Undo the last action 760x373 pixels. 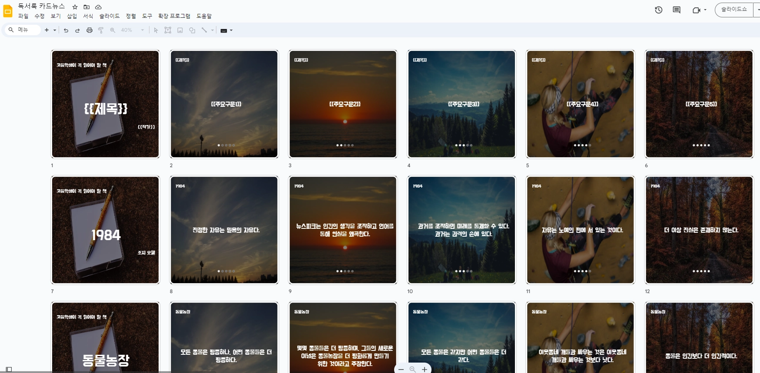(x=66, y=30)
